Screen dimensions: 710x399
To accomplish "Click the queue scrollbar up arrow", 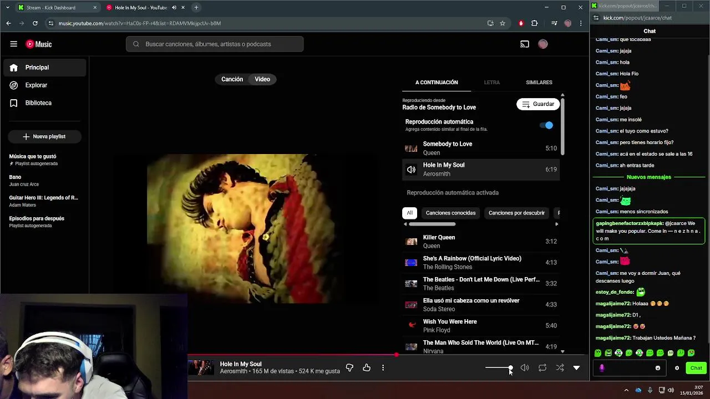I will coord(562,95).
